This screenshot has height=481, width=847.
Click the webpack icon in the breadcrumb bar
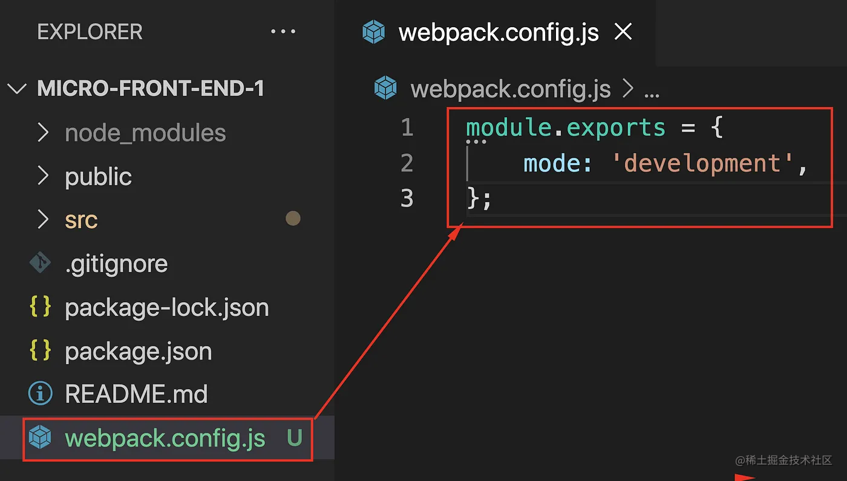pyautogui.click(x=385, y=88)
